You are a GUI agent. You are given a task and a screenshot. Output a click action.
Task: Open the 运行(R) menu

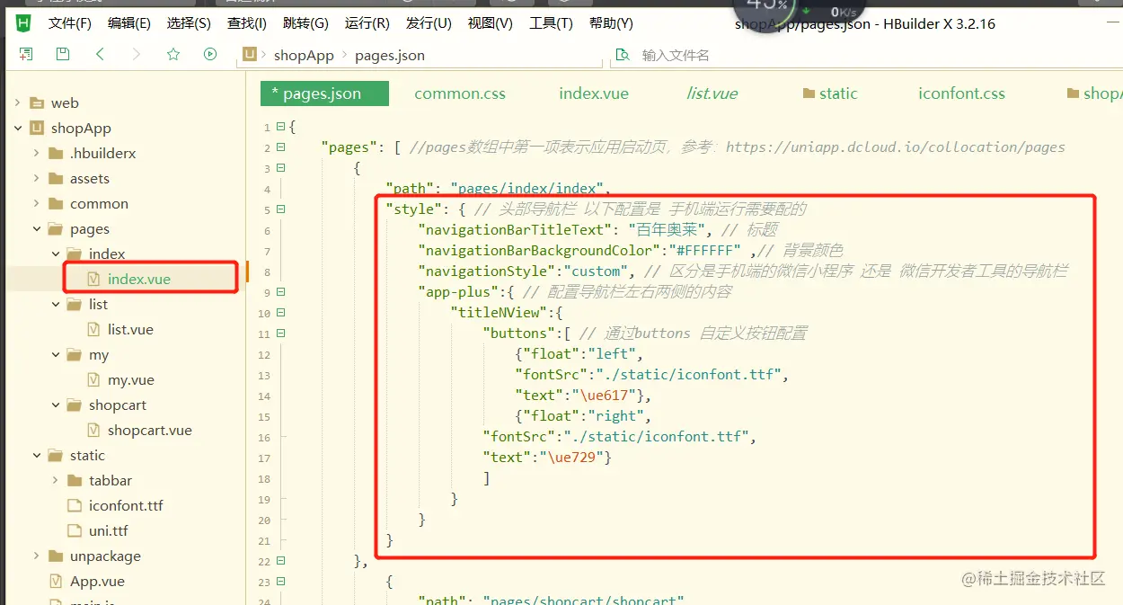pyautogui.click(x=367, y=23)
